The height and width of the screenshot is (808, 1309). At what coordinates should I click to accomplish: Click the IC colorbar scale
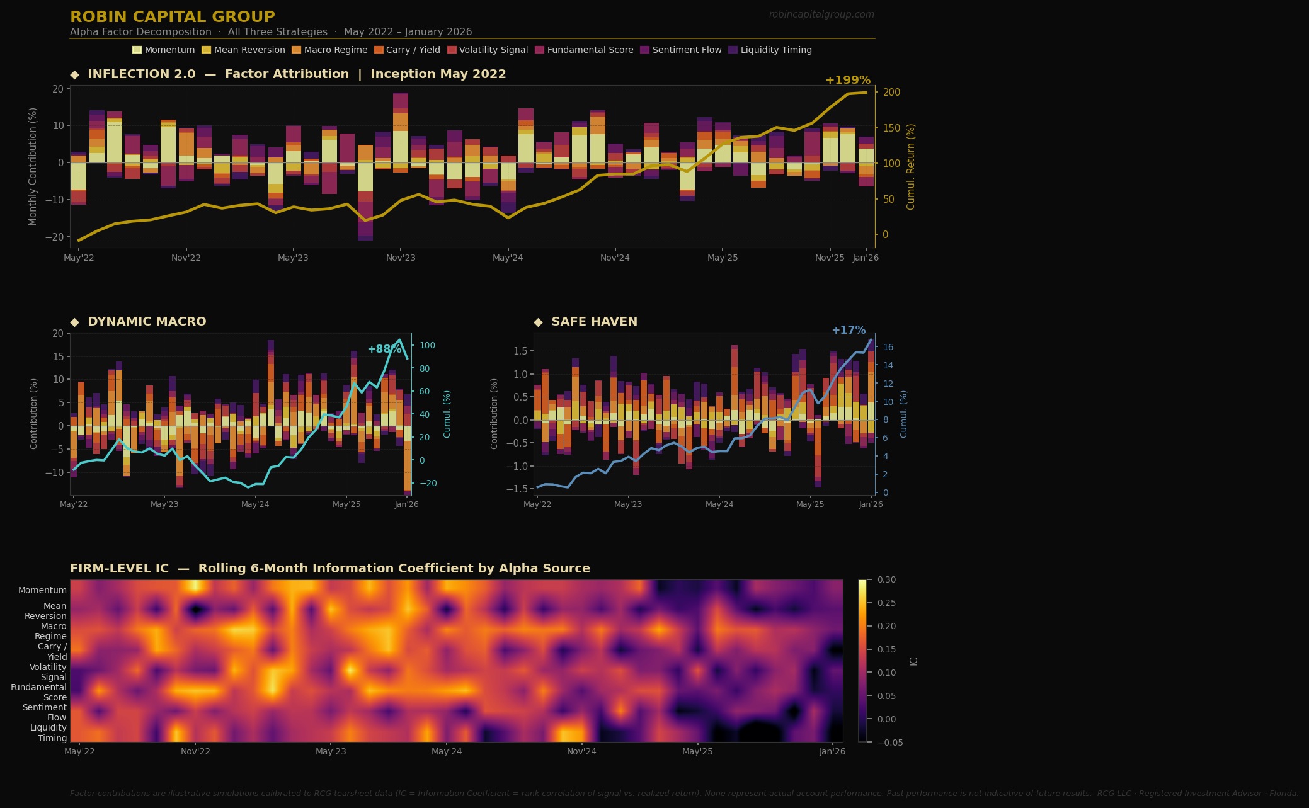(x=862, y=660)
